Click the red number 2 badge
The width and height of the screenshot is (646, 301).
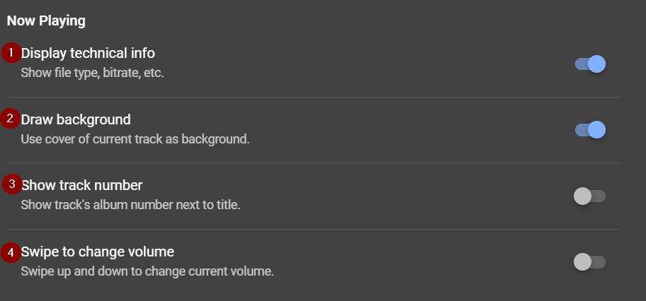[11, 118]
